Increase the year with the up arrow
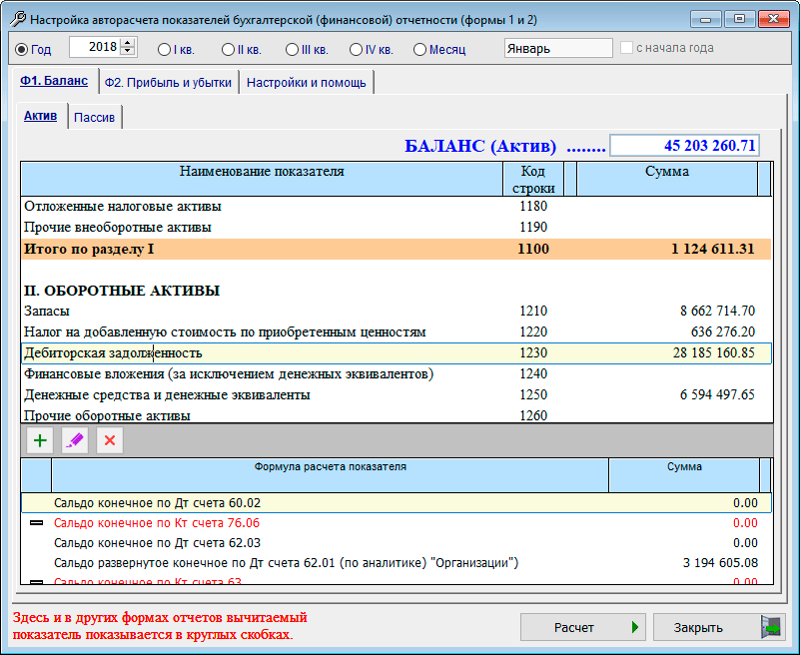This screenshot has height=655, width=800. [129, 42]
